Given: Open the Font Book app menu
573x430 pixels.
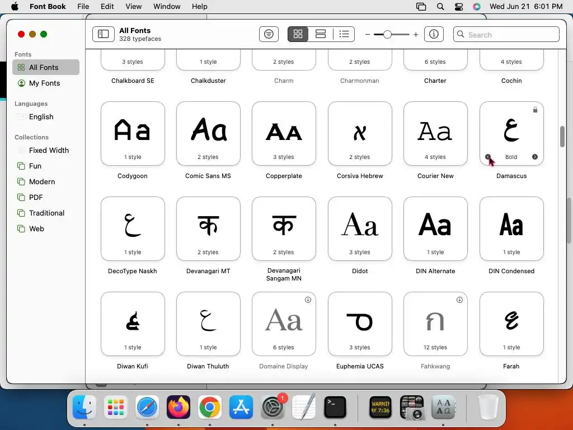Looking at the screenshot, I should [x=48, y=7].
